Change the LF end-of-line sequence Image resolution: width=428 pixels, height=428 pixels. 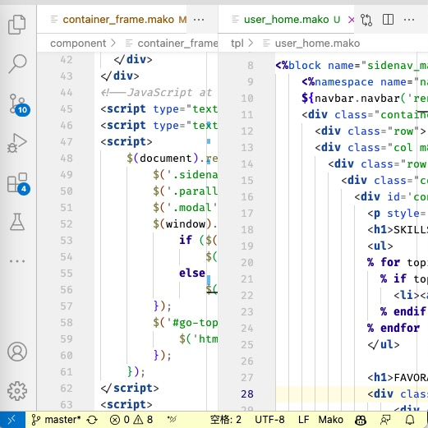coord(303,420)
